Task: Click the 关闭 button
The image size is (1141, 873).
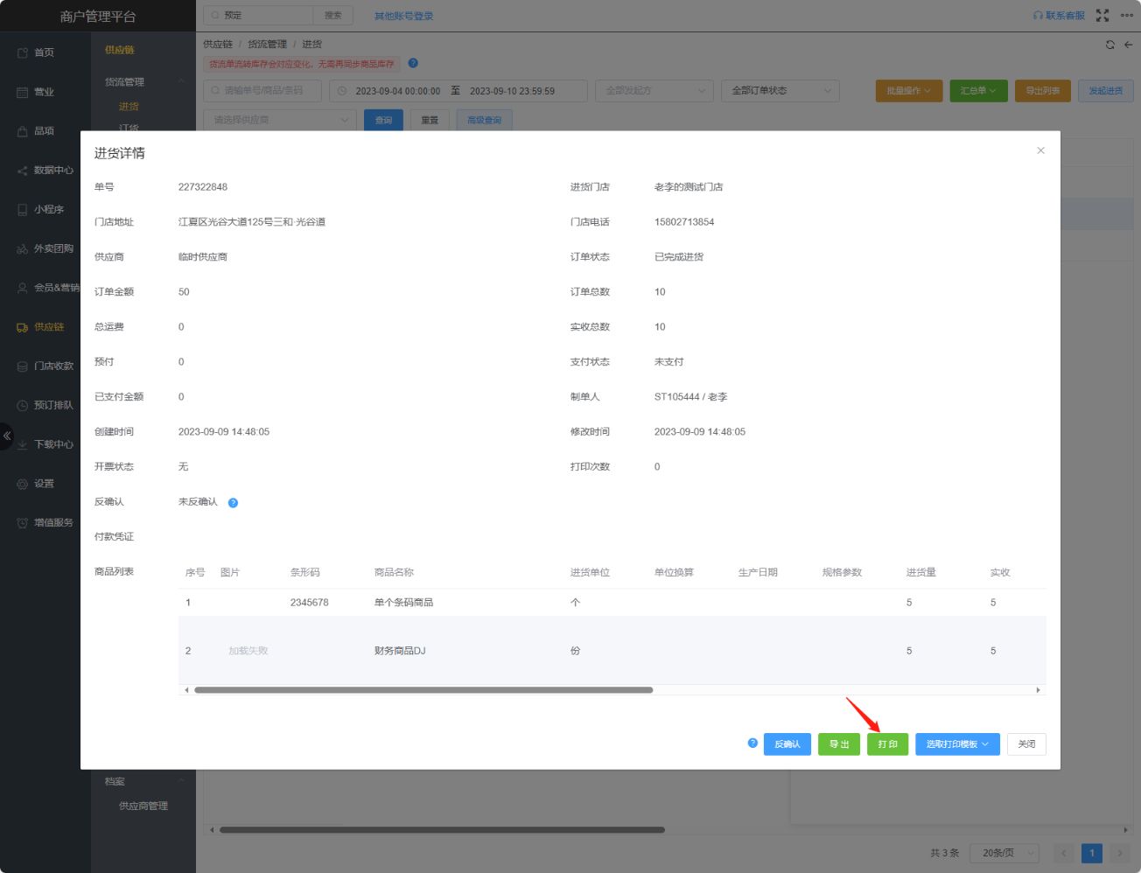Action: [x=1026, y=744]
